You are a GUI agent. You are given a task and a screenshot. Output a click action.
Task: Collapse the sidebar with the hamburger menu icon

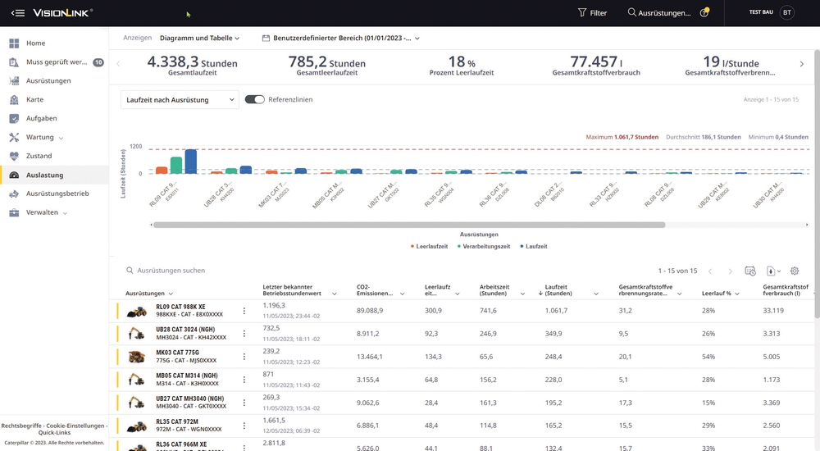[x=18, y=12]
